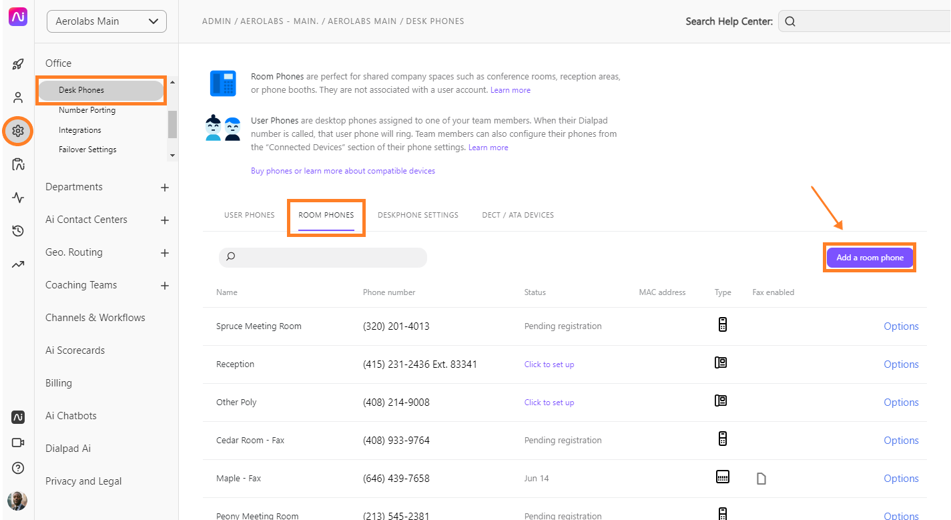
Task: Open the Deskphone Settings tab
Action: pyautogui.click(x=418, y=215)
